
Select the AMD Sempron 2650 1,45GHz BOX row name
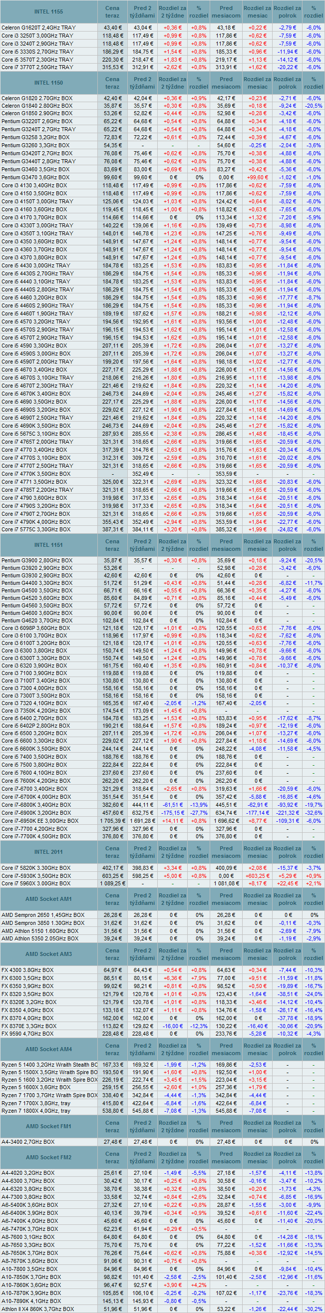tap(42, 914)
